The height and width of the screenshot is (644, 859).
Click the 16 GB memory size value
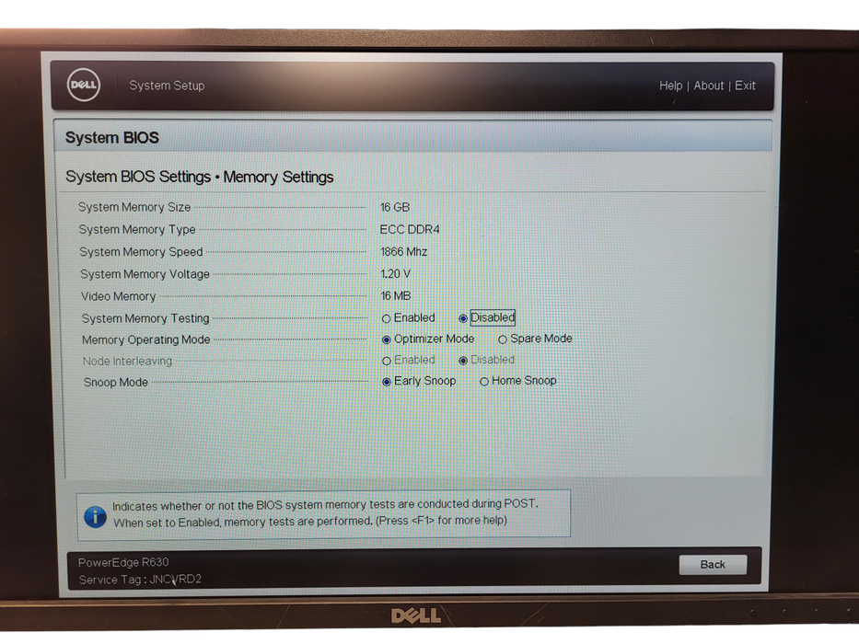click(x=395, y=208)
